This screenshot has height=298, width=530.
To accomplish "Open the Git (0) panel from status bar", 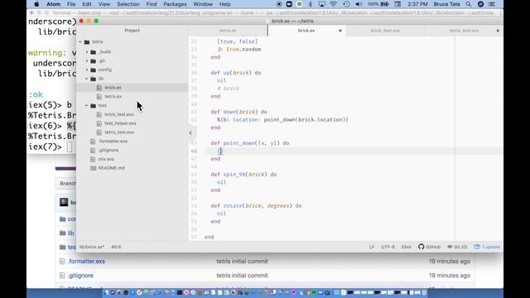I will pyautogui.click(x=457, y=247).
